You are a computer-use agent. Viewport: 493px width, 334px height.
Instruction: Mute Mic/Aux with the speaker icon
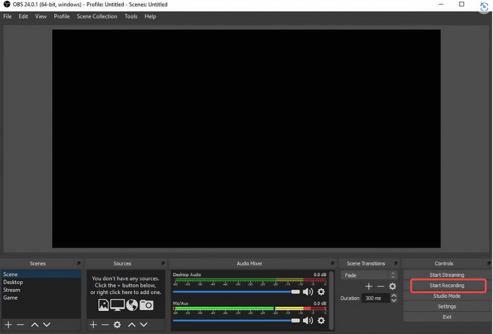point(308,321)
